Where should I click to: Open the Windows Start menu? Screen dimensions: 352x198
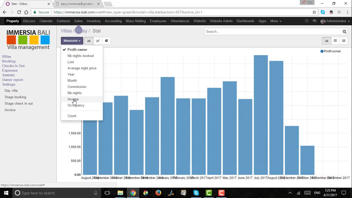(6, 193)
